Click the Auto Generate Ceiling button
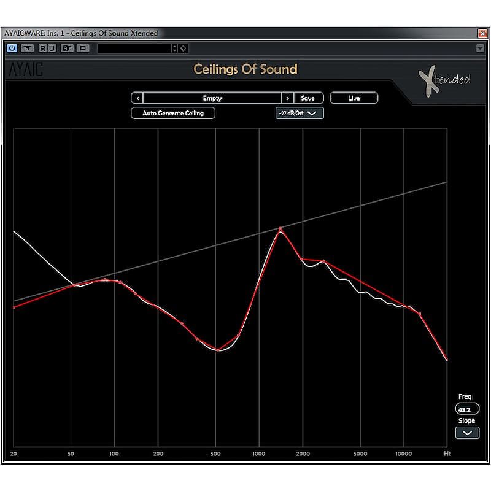This screenshot has height=491, width=491. [x=172, y=113]
